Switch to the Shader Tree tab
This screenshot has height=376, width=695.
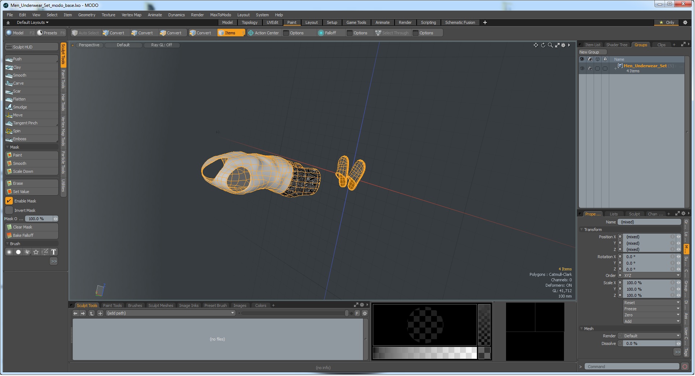coord(617,45)
